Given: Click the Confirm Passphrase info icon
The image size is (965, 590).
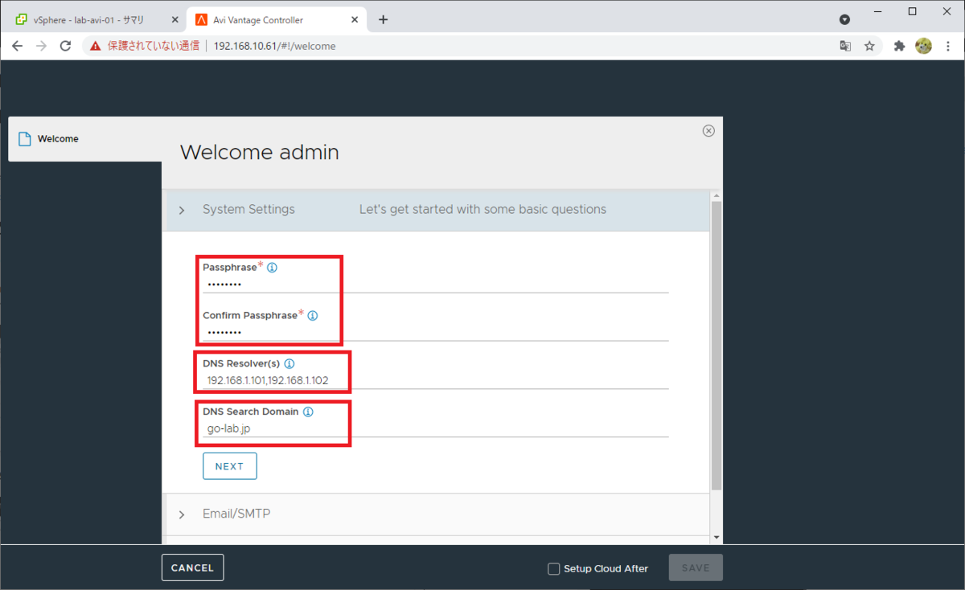Looking at the screenshot, I should coord(313,316).
